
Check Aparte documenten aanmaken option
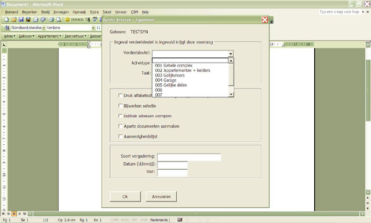pos(121,126)
